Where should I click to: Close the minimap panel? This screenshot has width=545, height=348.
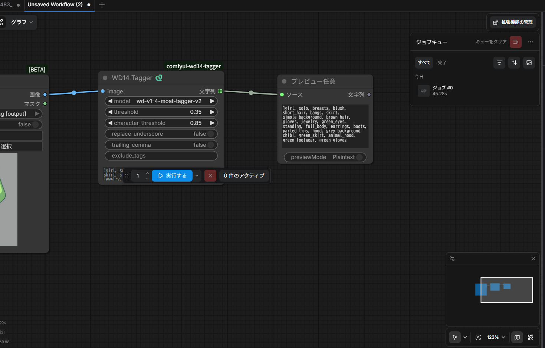click(x=533, y=259)
